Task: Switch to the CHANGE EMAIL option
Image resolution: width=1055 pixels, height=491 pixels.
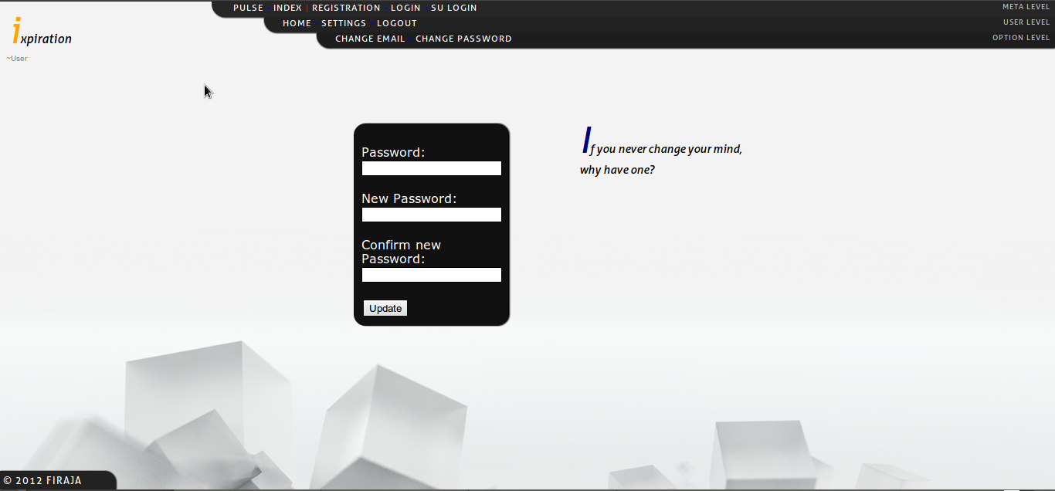Action: click(x=370, y=38)
